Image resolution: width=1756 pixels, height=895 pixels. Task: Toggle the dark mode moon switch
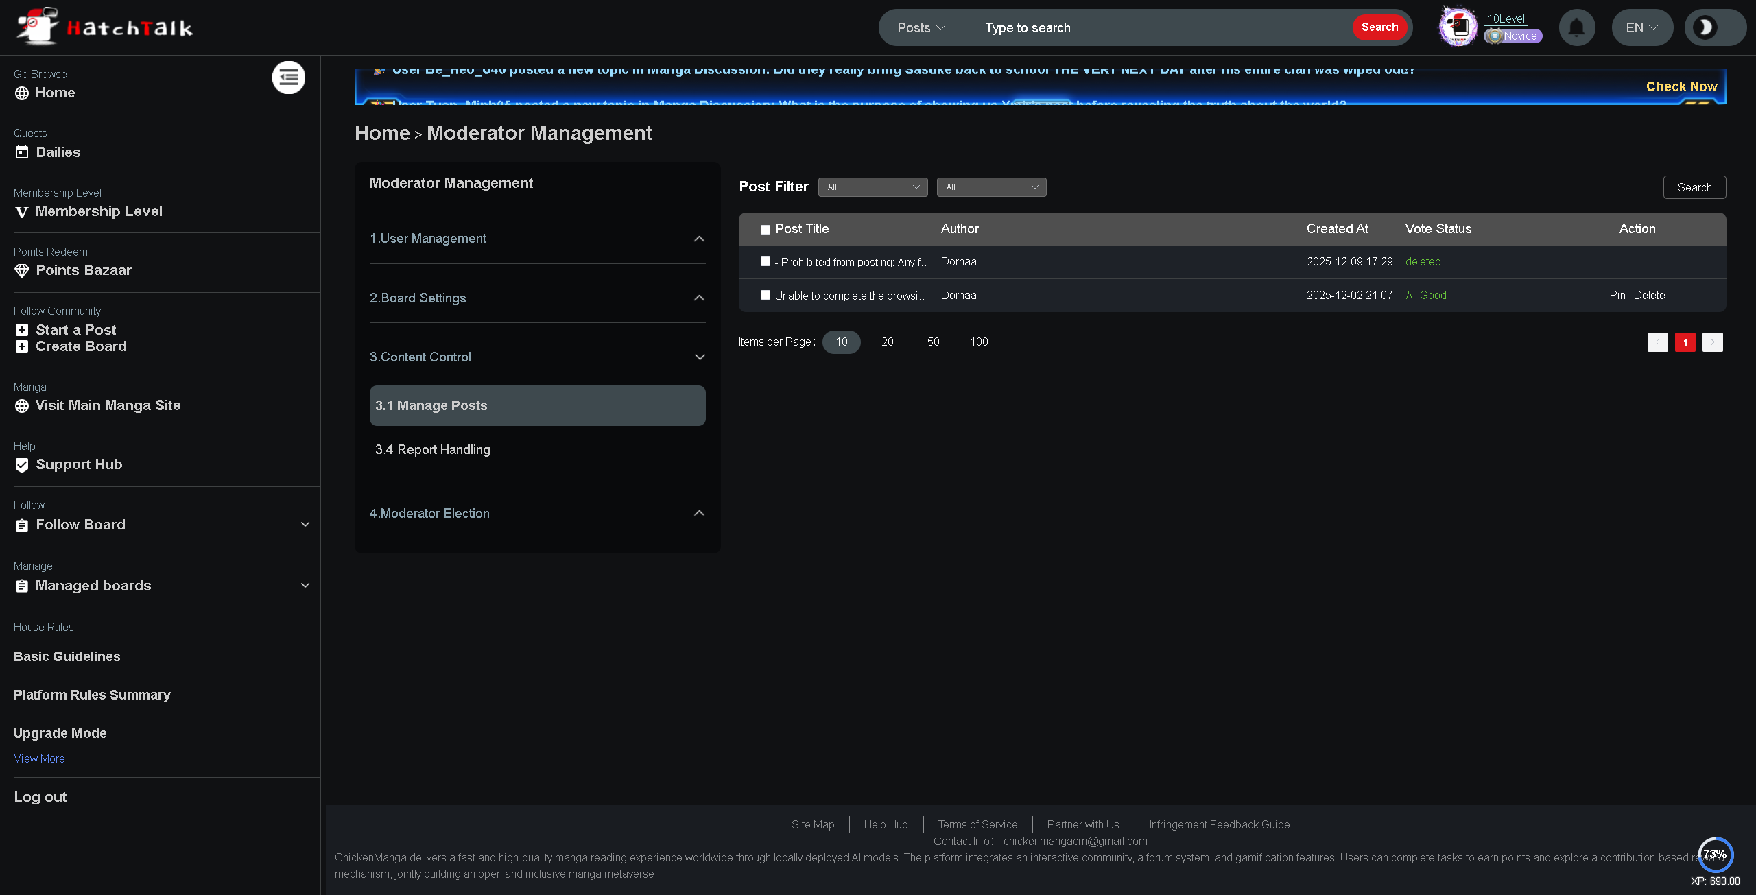point(1705,27)
